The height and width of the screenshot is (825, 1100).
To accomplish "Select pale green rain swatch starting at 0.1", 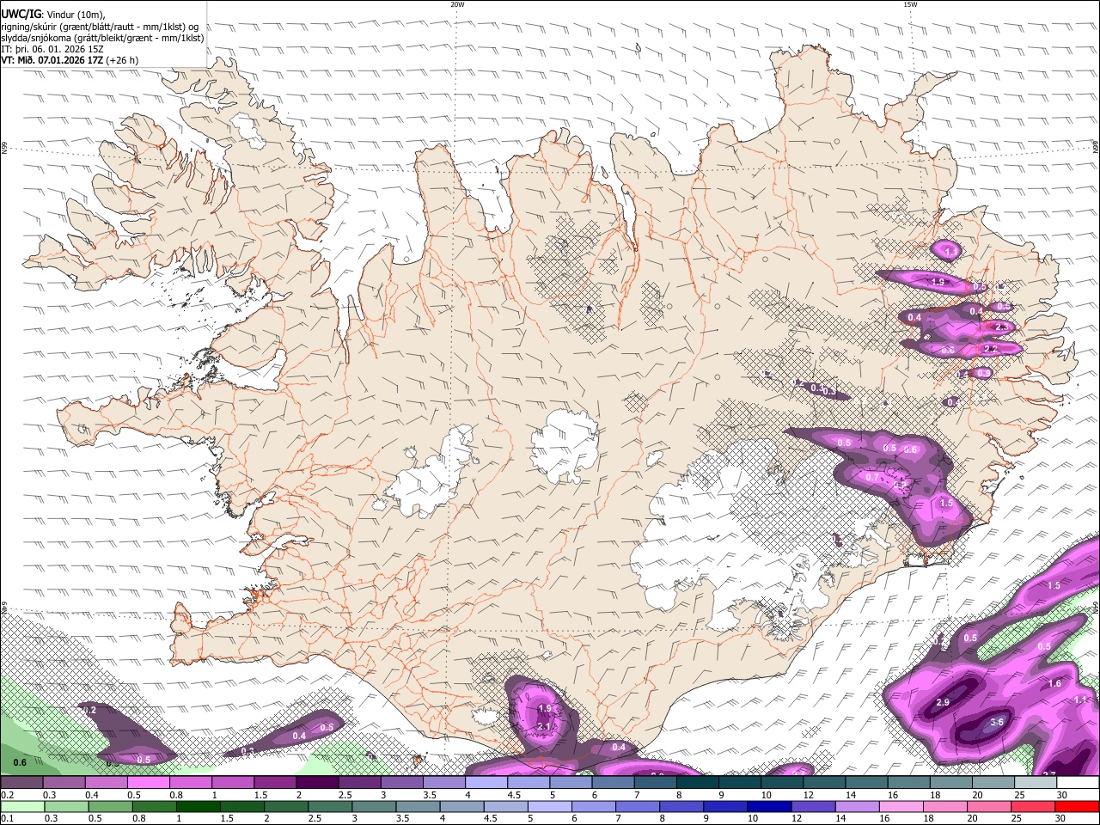I will tap(21, 806).
